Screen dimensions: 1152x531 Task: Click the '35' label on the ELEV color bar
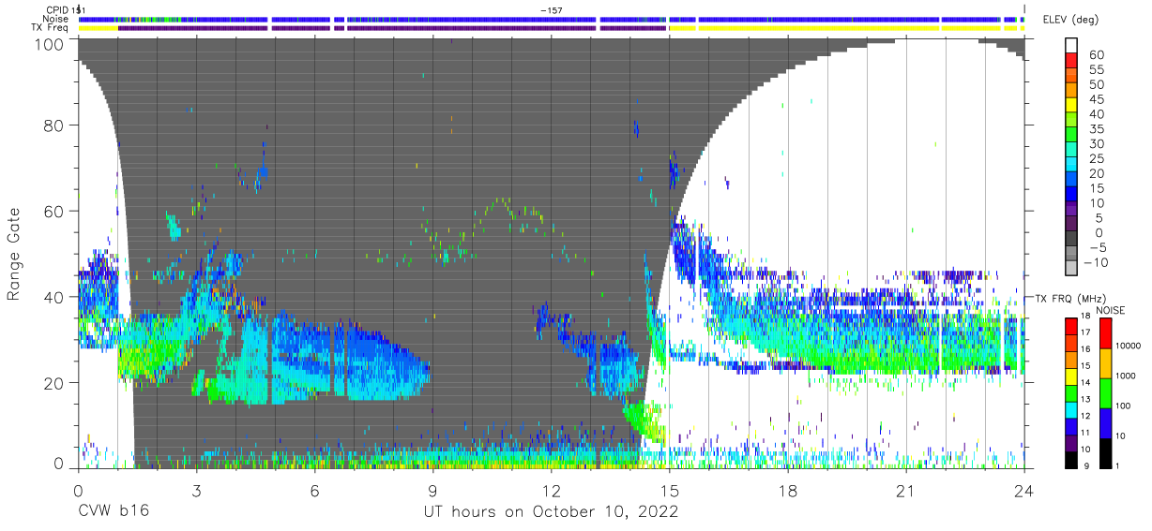click(x=1096, y=129)
